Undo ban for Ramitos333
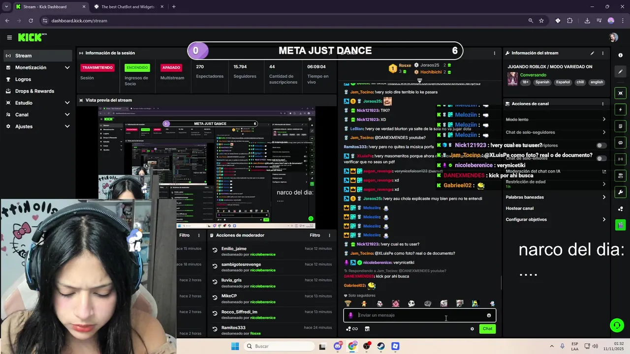This screenshot has width=630, height=354. click(x=215, y=329)
